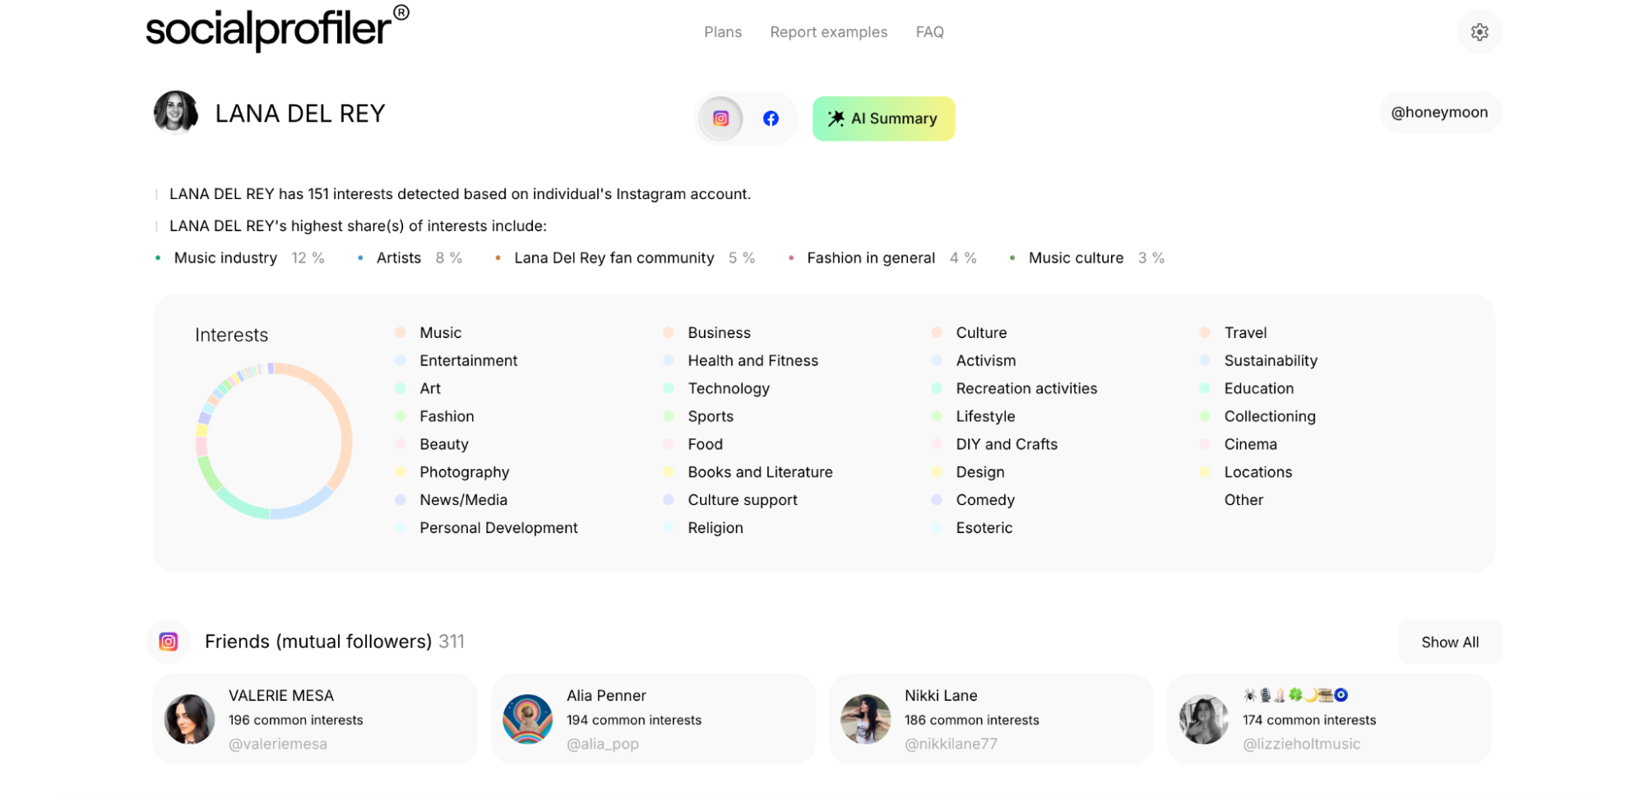1644x797 pixels.
Task: Go to the FAQ page
Action: 929,31
